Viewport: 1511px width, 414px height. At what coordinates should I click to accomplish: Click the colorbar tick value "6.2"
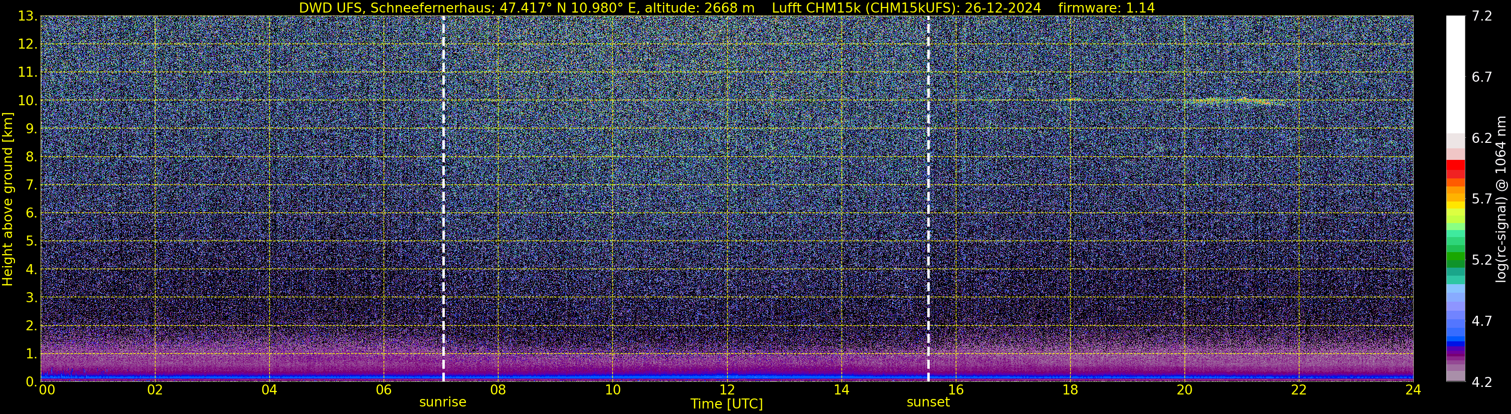tap(1482, 138)
